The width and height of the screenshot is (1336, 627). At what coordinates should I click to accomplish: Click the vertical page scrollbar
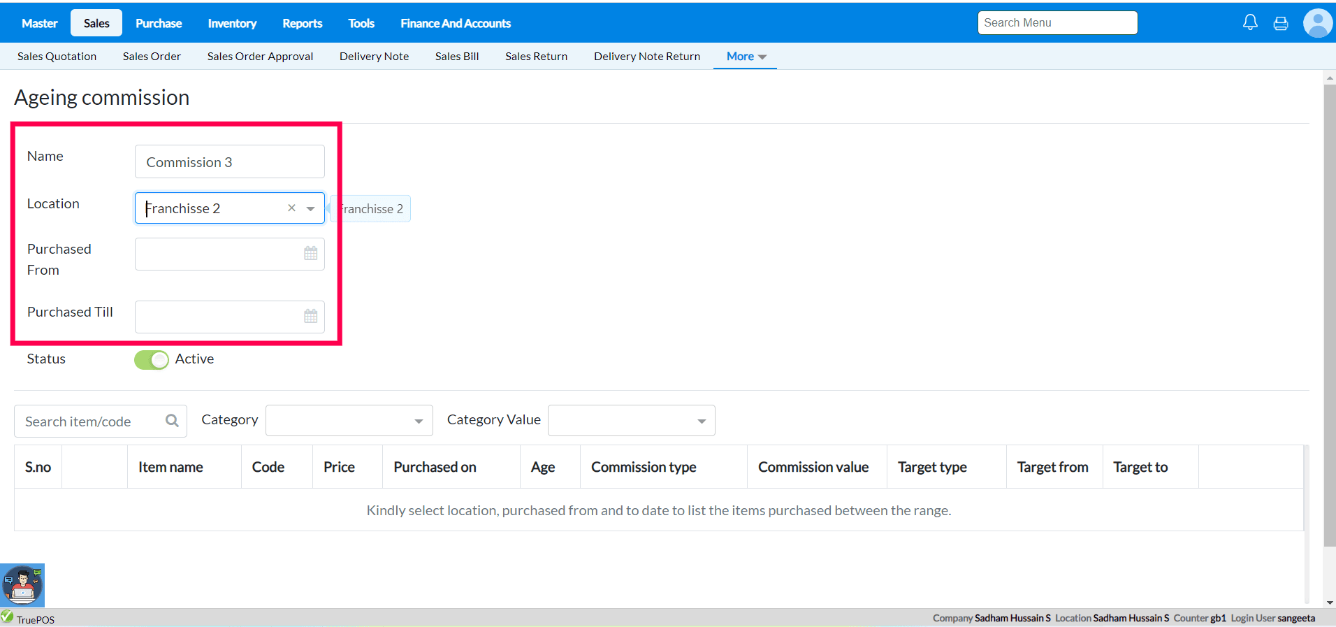(1330, 315)
